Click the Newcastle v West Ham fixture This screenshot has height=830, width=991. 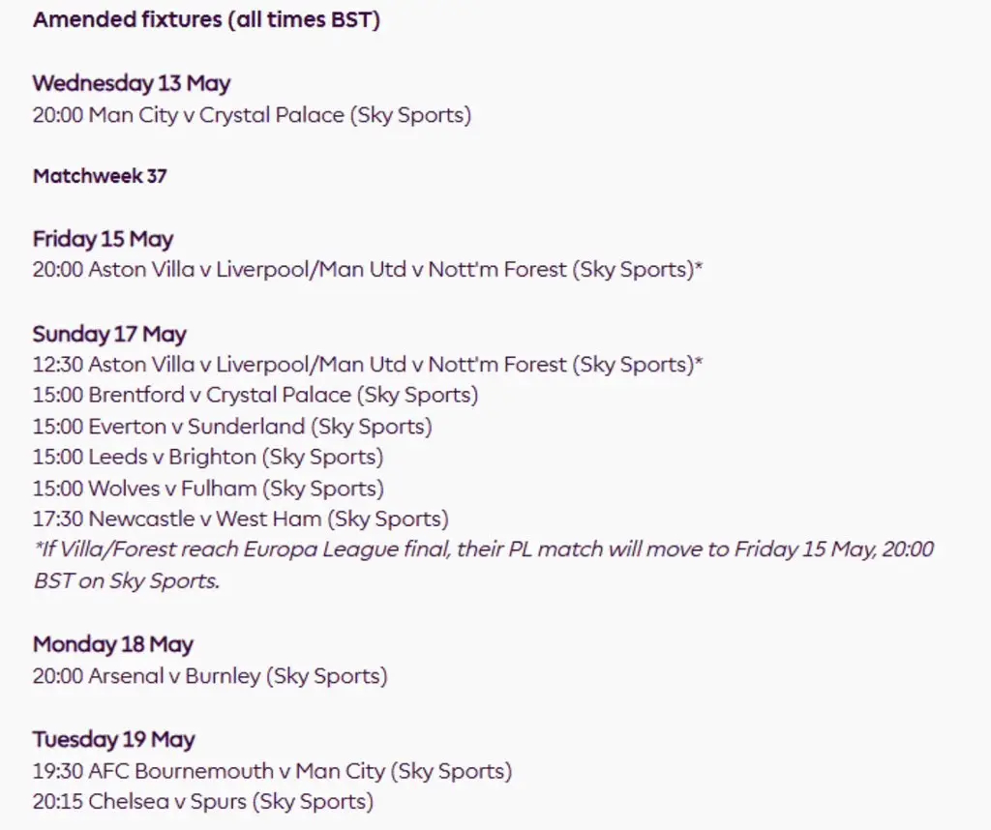(241, 519)
